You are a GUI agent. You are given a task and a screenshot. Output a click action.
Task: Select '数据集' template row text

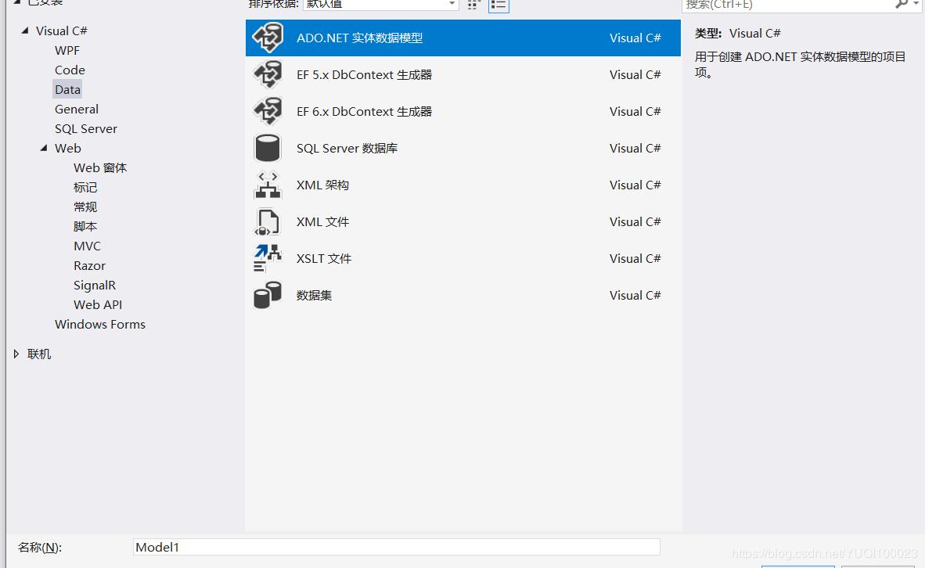tap(315, 296)
